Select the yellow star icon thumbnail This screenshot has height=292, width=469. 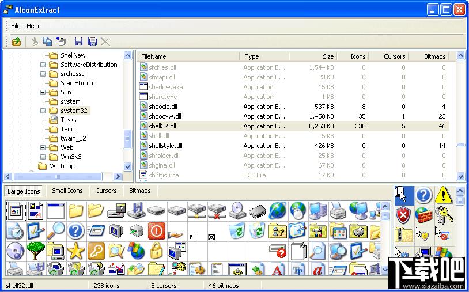75,250
